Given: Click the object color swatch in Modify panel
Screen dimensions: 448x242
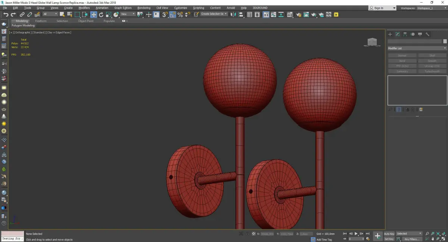Looking at the screenshot, I should click(x=445, y=41).
